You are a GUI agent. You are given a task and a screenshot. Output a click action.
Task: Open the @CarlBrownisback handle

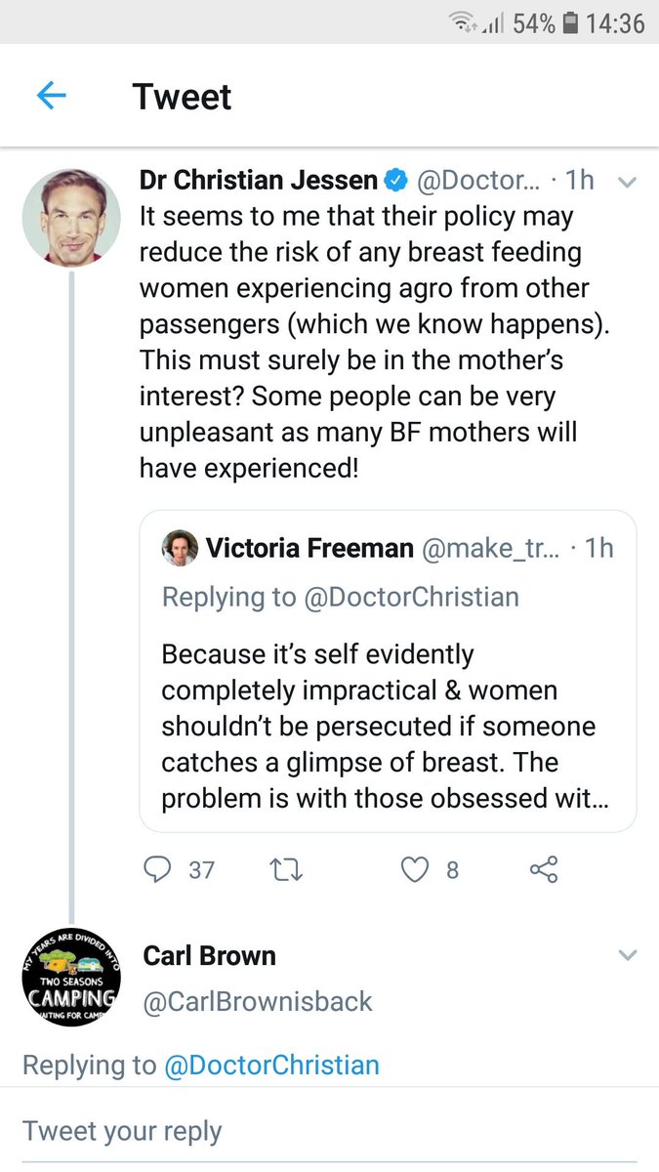point(258,1000)
